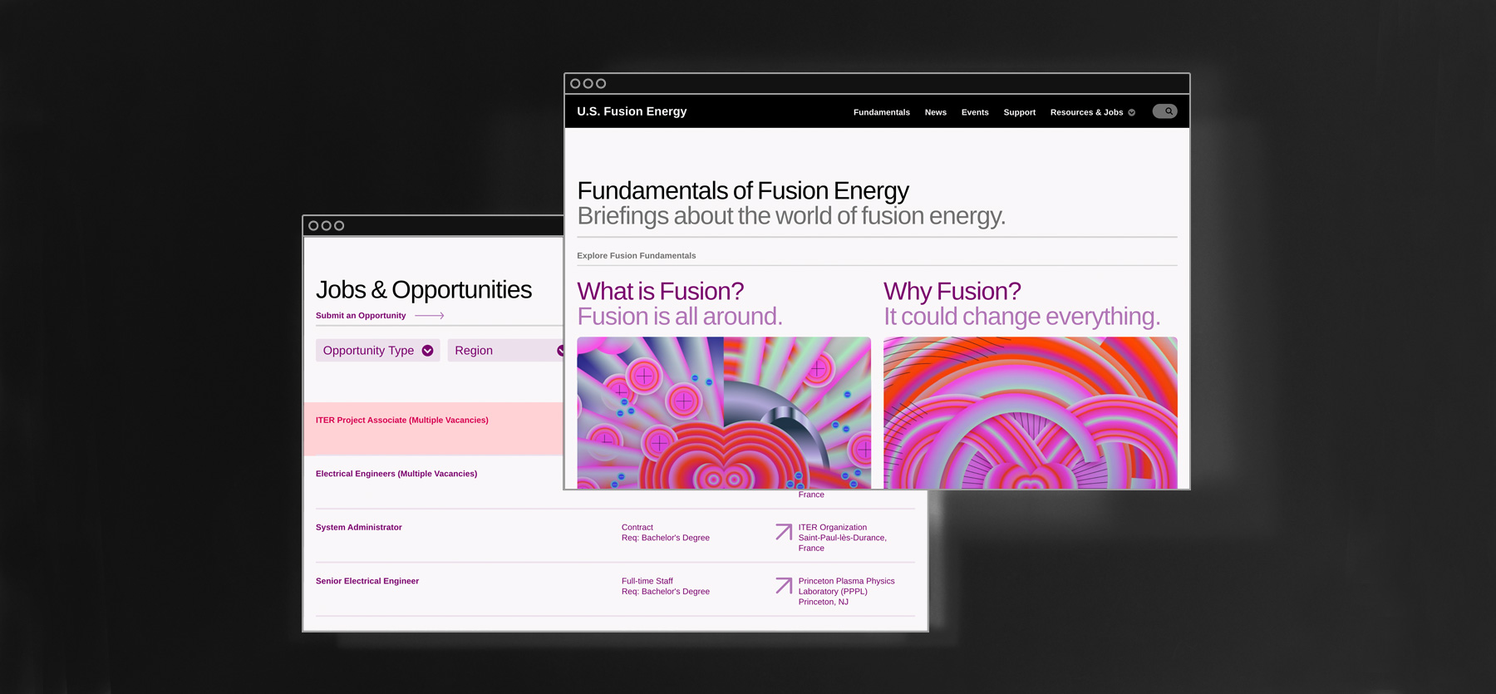Go to the News page
The height and width of the screenshot is (694, 1496).
tap(935, 112)
